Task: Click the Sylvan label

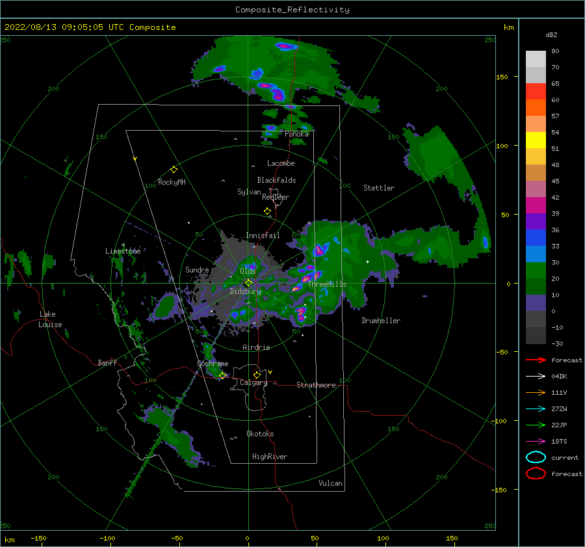Action: [x=249, y=192]
